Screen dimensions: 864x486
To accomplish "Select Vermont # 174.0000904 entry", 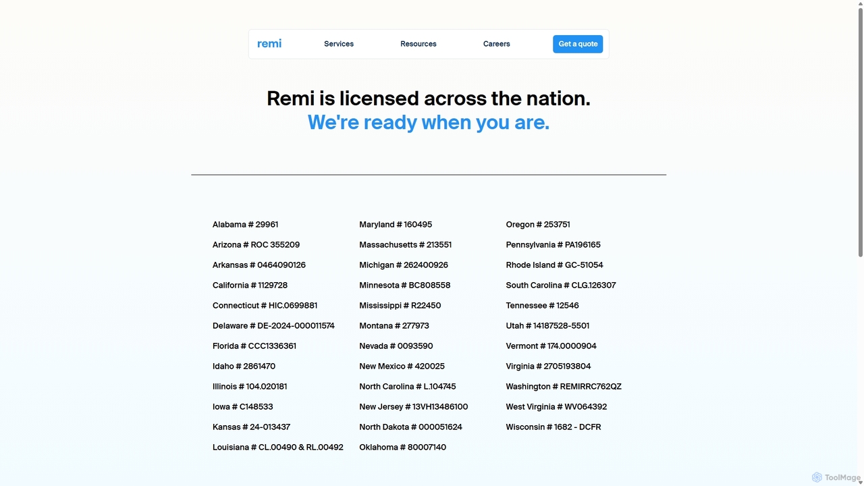I will [x=551, y=346].
